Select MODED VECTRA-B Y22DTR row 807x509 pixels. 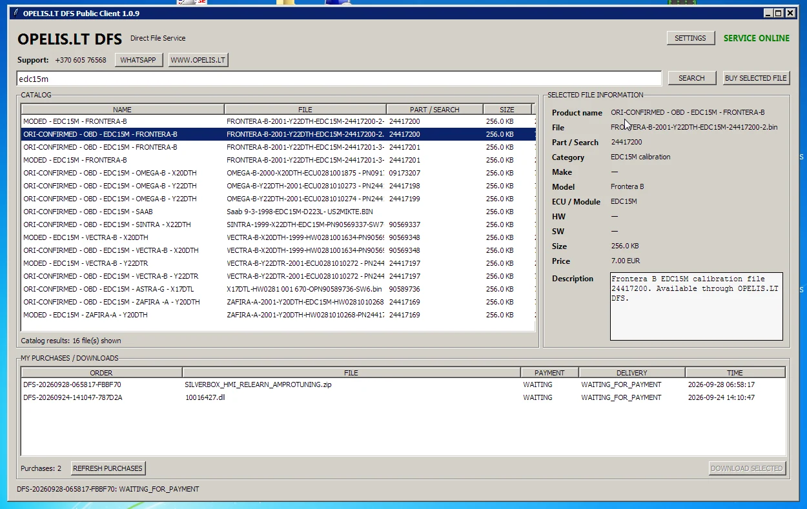click(x=278, y=263)
